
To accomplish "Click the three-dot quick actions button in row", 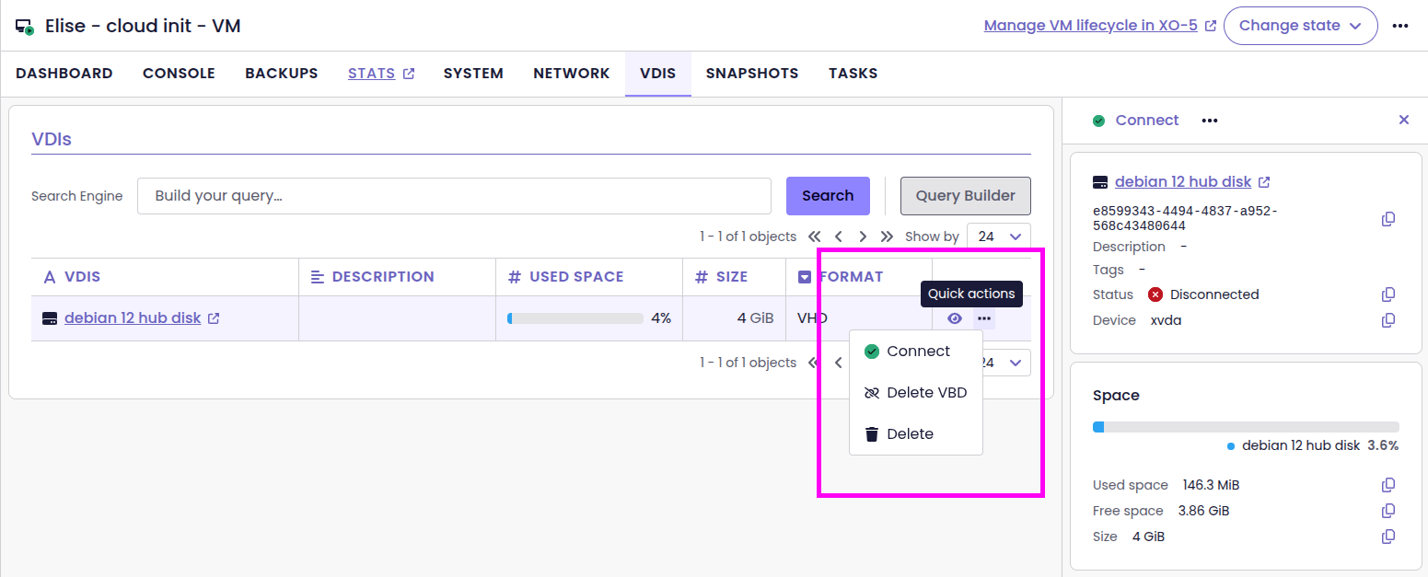I will [984, 318].
